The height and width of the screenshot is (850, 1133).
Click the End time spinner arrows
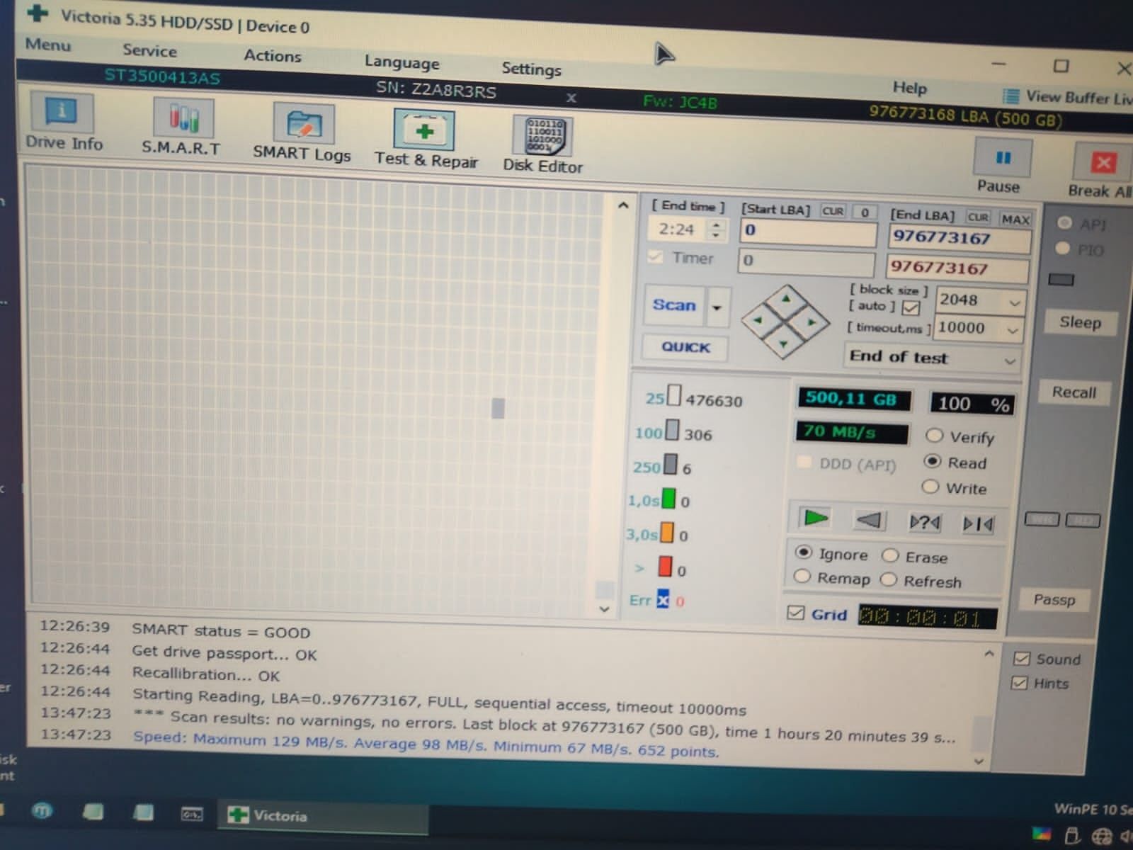(x=717, y=229)
